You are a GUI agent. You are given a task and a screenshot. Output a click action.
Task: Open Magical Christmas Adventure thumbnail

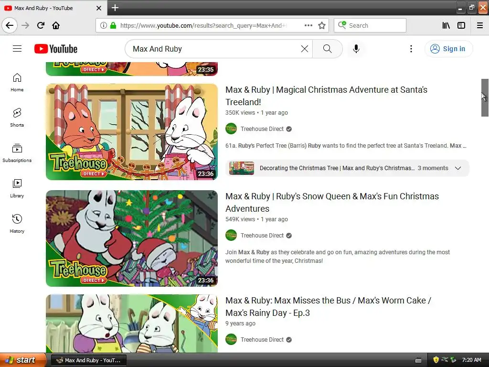(132, 132)
